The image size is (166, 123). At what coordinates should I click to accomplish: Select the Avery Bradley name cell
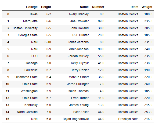[x=78, y=14]
